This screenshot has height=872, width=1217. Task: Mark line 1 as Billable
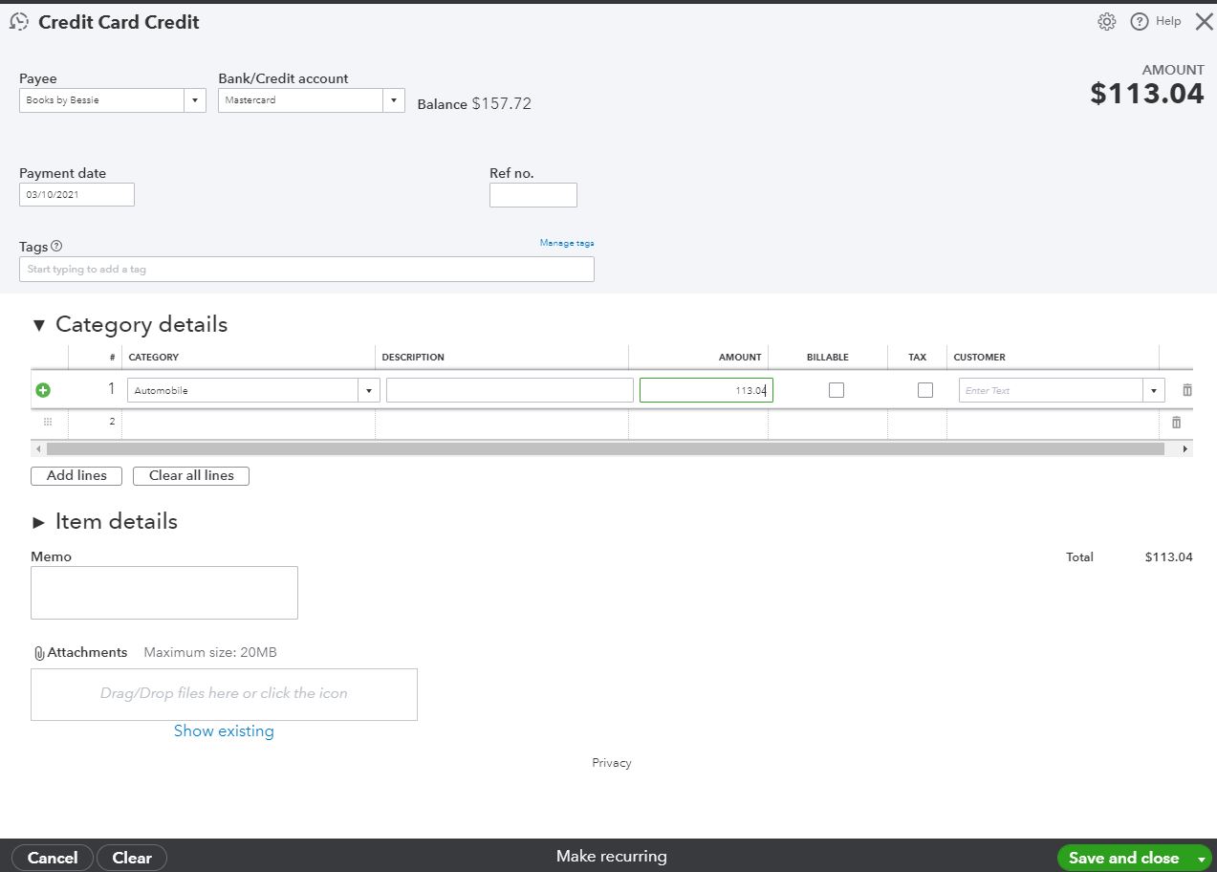(x=836, y=389)
